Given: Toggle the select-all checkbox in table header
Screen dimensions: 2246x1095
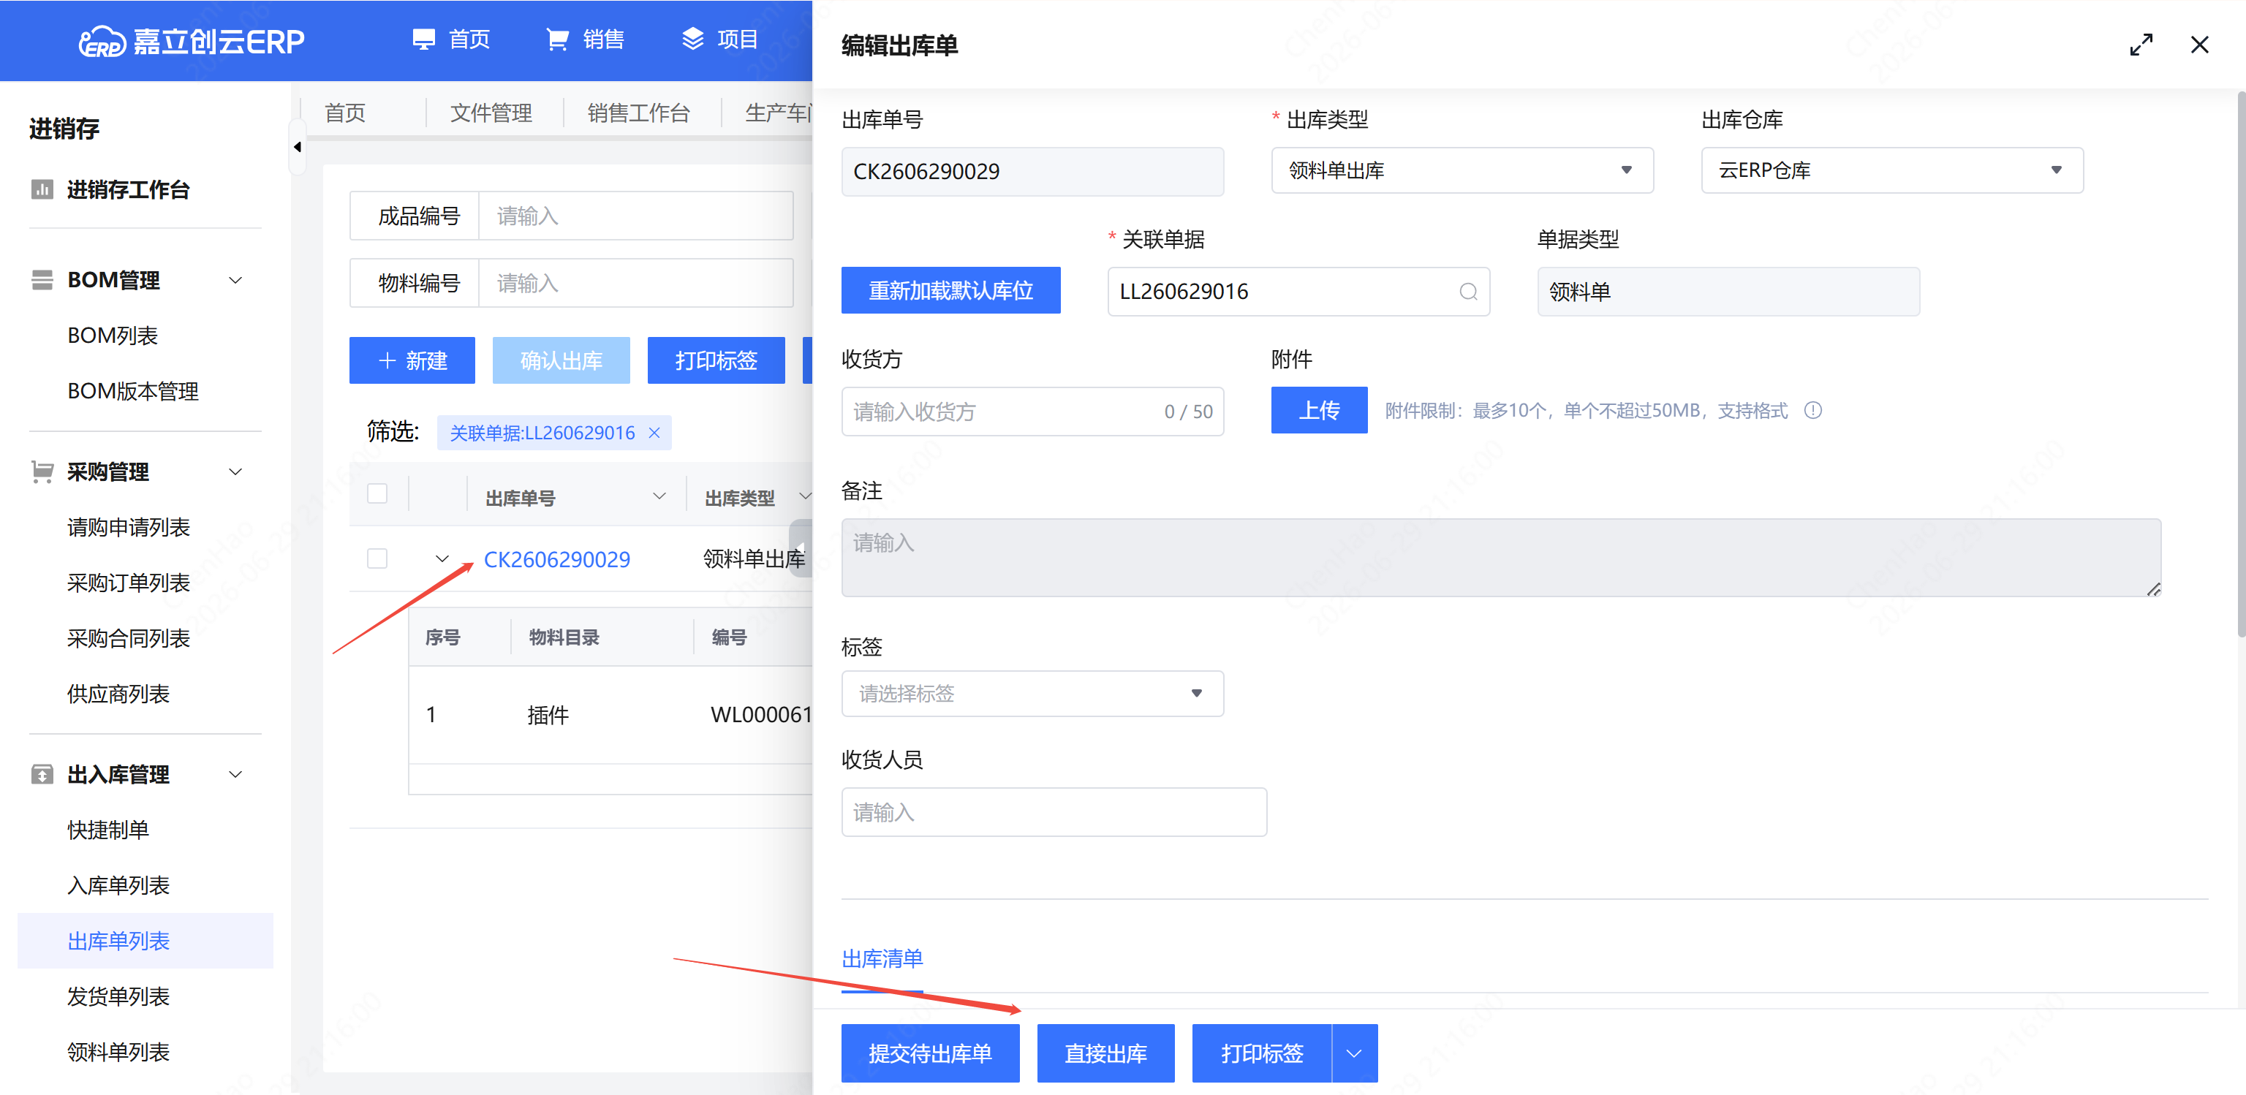Looking at the screenshot, I should coord(377,493).
